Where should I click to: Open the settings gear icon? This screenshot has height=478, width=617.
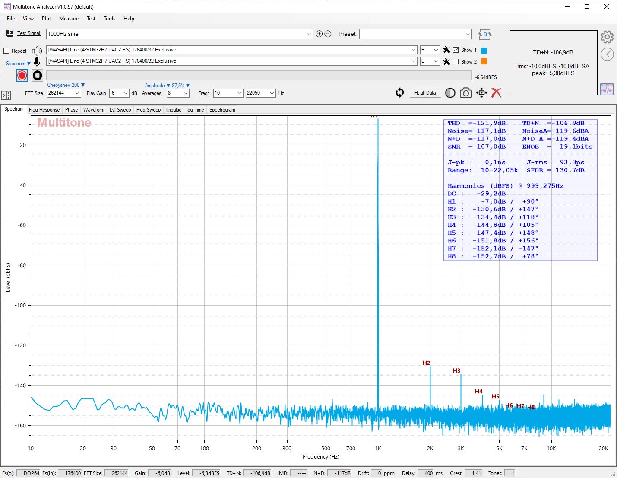tap(607, 37)
